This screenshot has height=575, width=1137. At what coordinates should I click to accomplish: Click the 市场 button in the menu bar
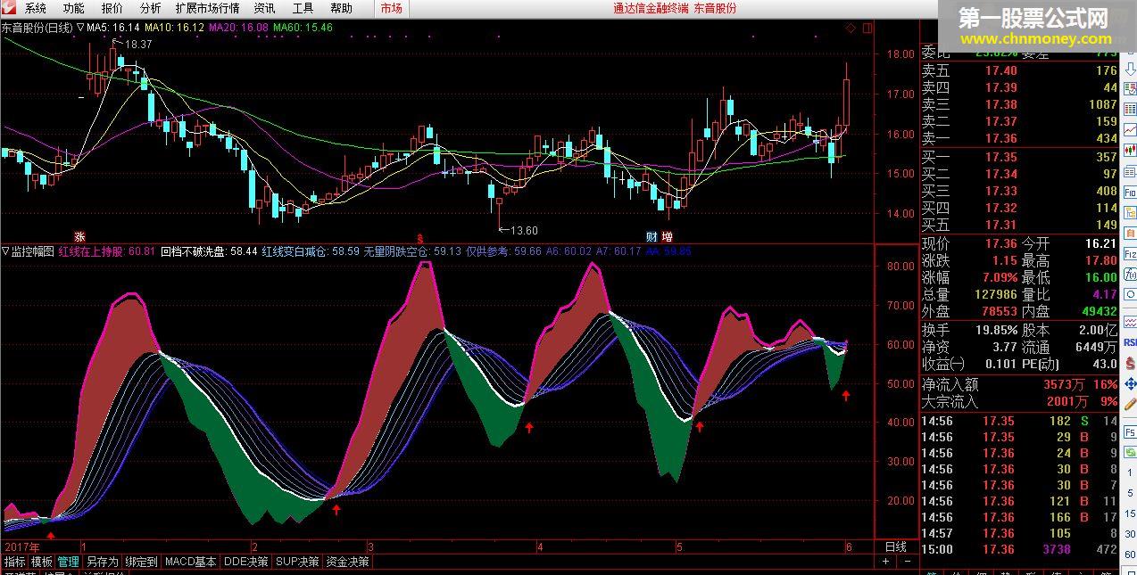click(391, 8)
